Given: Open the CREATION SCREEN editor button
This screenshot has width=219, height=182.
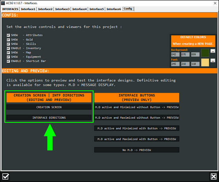Looking at the screenshot, I should coord(49,107).
